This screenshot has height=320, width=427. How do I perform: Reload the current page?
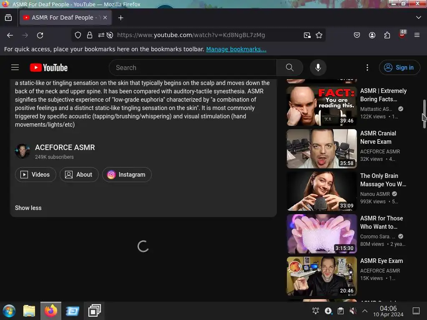click(x=40, y=35)
